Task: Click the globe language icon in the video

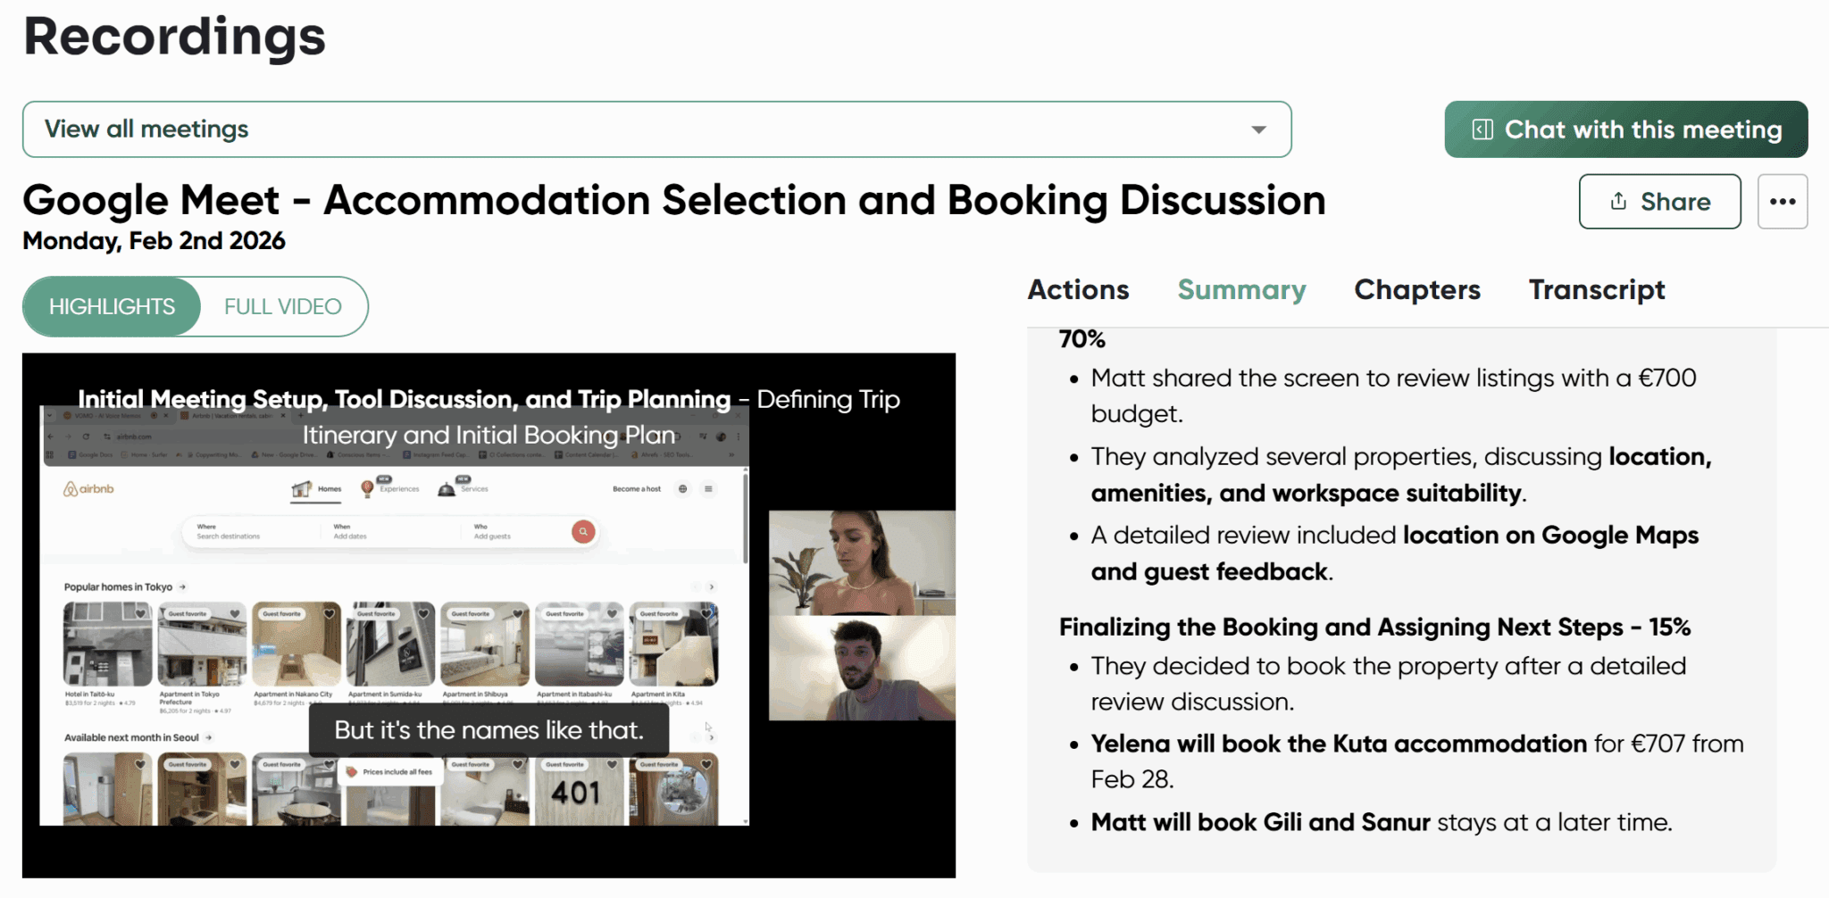Action: point(683,489)
